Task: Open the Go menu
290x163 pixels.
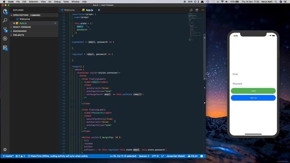Action: (x=50, y=1)
